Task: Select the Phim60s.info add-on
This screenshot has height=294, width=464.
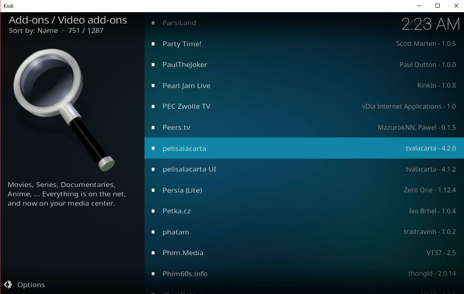Action: [x=304, y=274]
